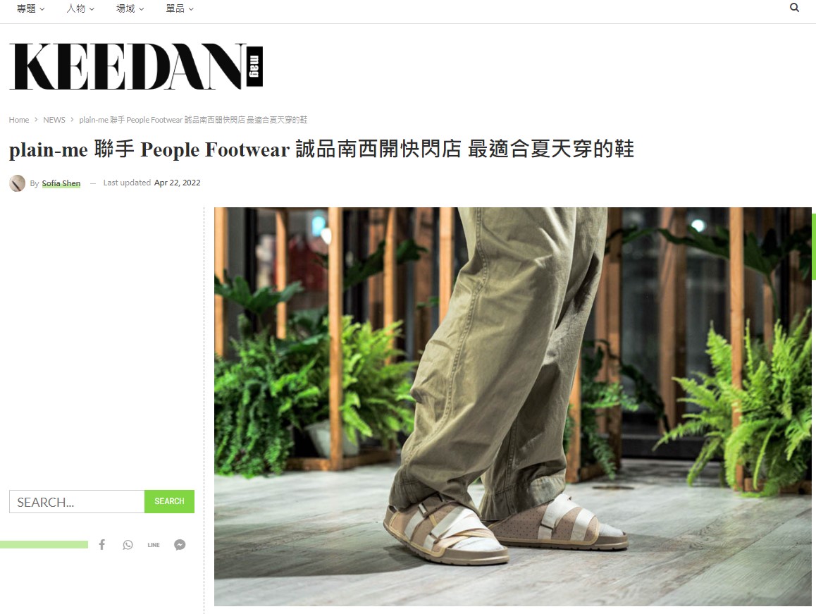Open the search magnifier icon
The image size is (816, 614).
tap(794, 8)
